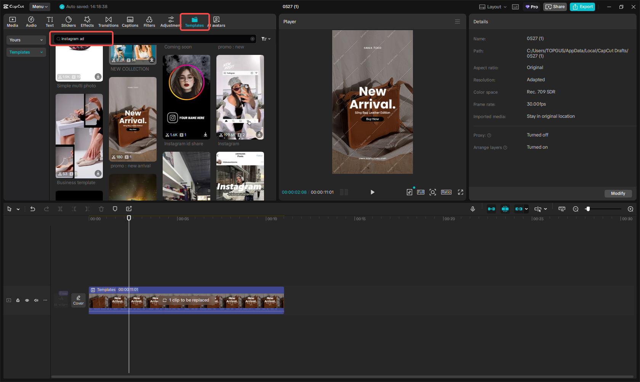Open the Transitions panel
The width and height of the screenshot is (640, 382).
point(108,21)
